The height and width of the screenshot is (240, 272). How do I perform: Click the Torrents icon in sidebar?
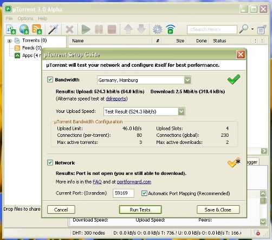click(x=17, y=41)
